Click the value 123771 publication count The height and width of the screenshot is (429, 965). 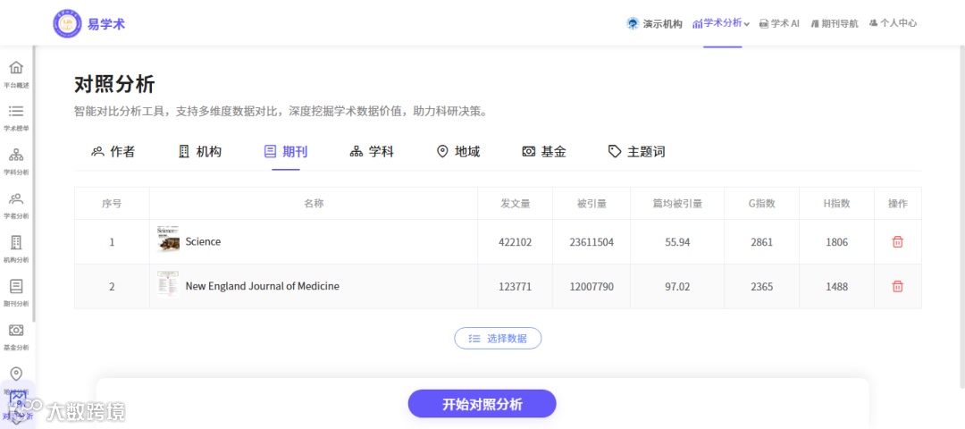516,286
